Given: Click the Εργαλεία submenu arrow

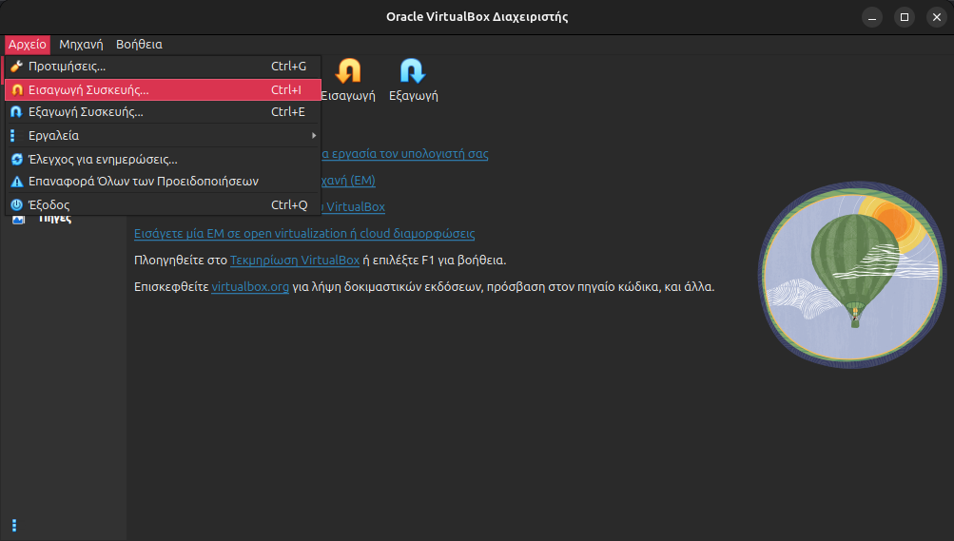Looking at the screenshot, I should click(x=314, y=136).
